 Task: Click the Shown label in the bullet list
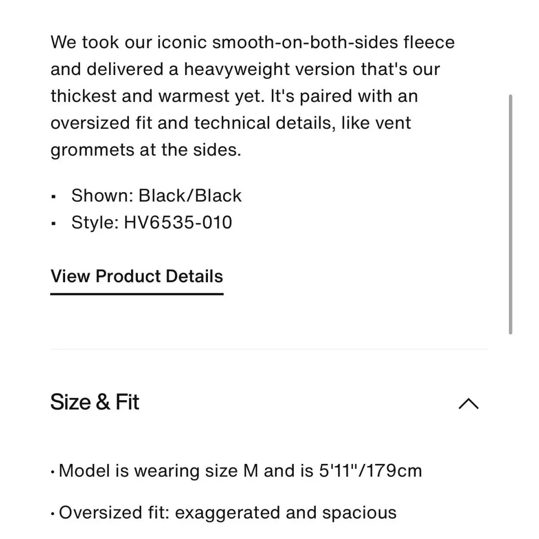pyautogui.click(x=102, y=195)
